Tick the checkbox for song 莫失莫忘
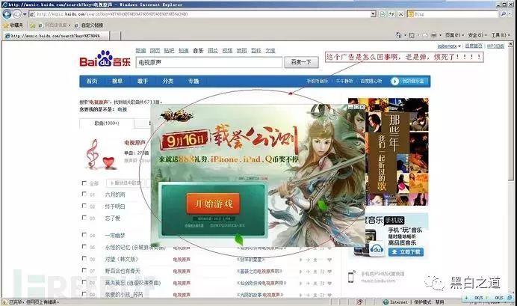 tap(84, 282)
